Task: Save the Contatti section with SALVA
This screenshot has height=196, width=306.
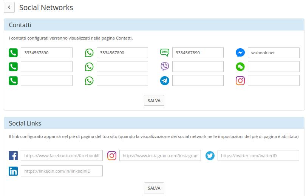Action: (x=154, y=100)
